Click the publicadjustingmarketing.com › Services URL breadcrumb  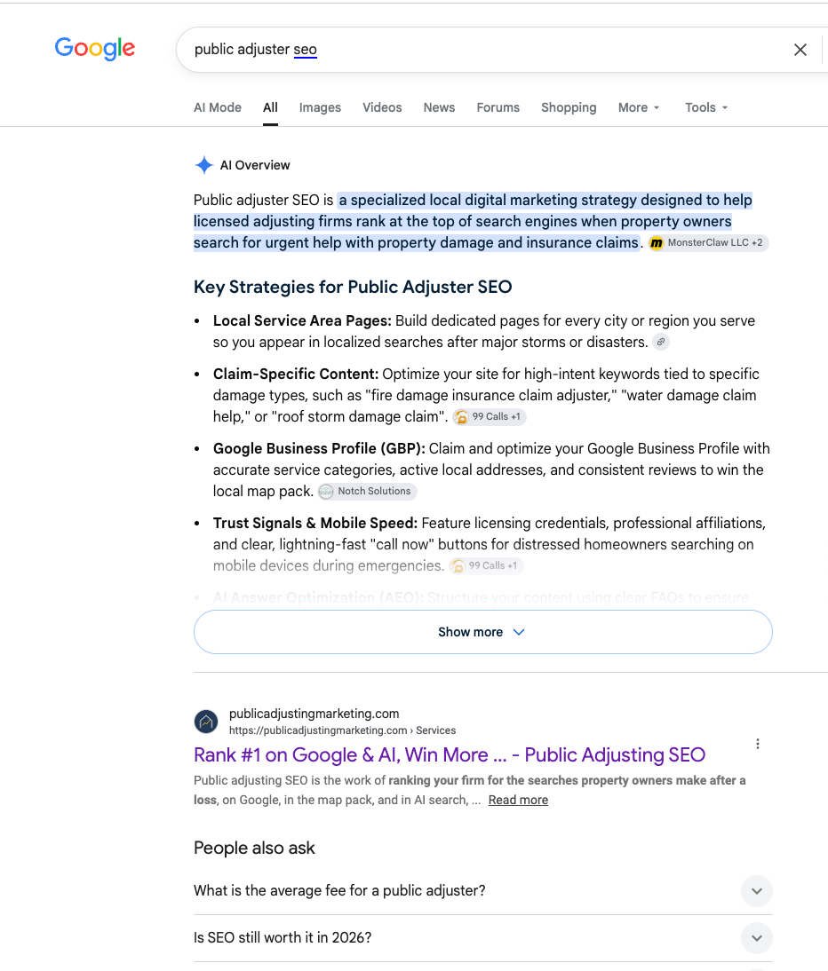click(x=342, y=730)
